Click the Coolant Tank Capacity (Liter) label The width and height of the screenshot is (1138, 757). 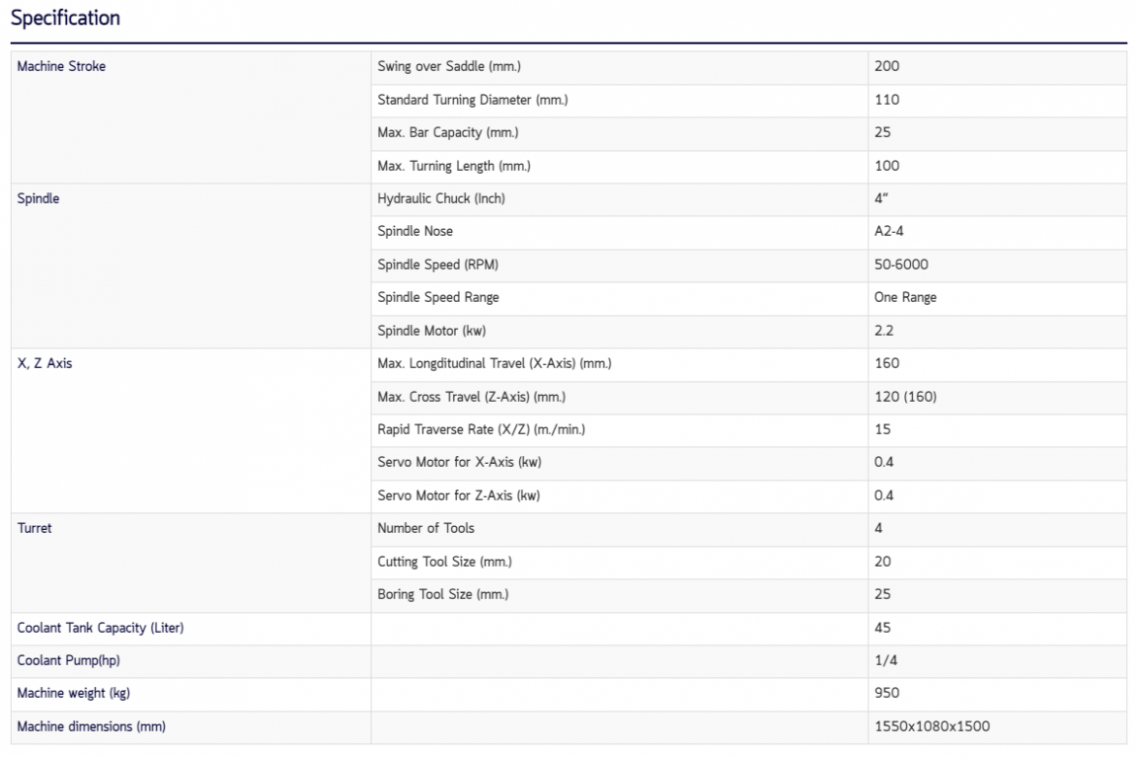[101, 629]
